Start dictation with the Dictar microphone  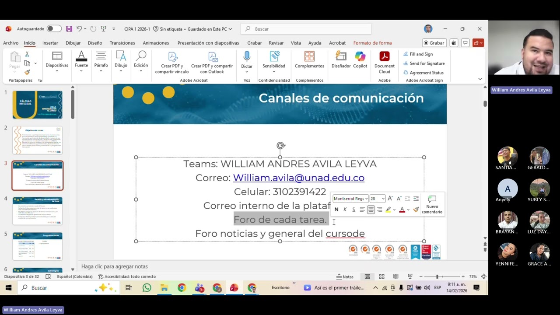point(247,61)
